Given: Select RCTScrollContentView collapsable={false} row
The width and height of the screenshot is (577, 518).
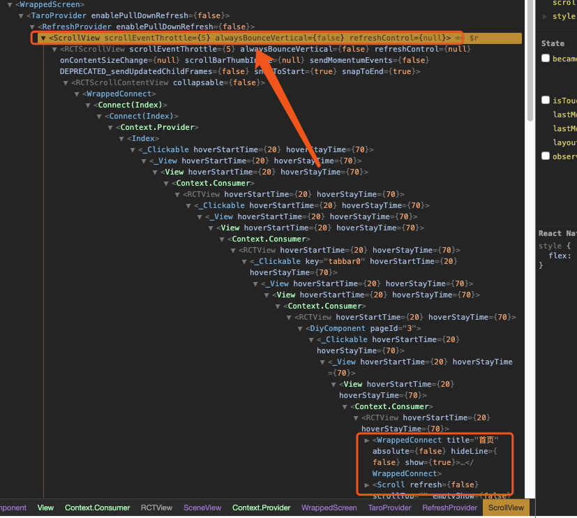Looking at the screenshot, I should pyautogui.click(x=165, y=83).
